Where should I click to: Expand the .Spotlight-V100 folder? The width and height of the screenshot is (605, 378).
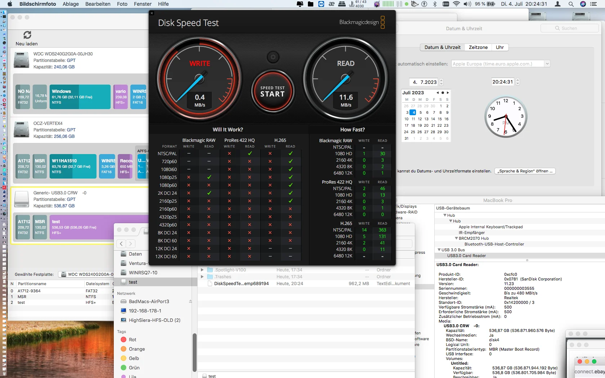click(202, 270)
